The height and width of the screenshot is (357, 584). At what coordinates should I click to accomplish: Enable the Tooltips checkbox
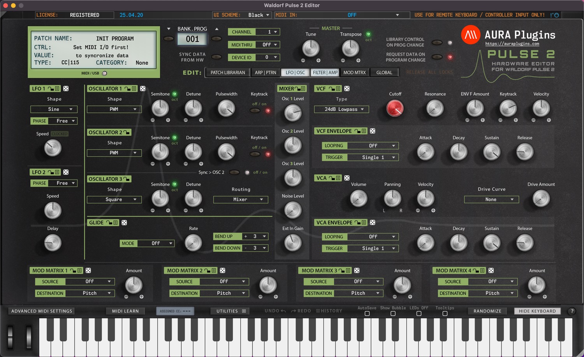point(445,313)
